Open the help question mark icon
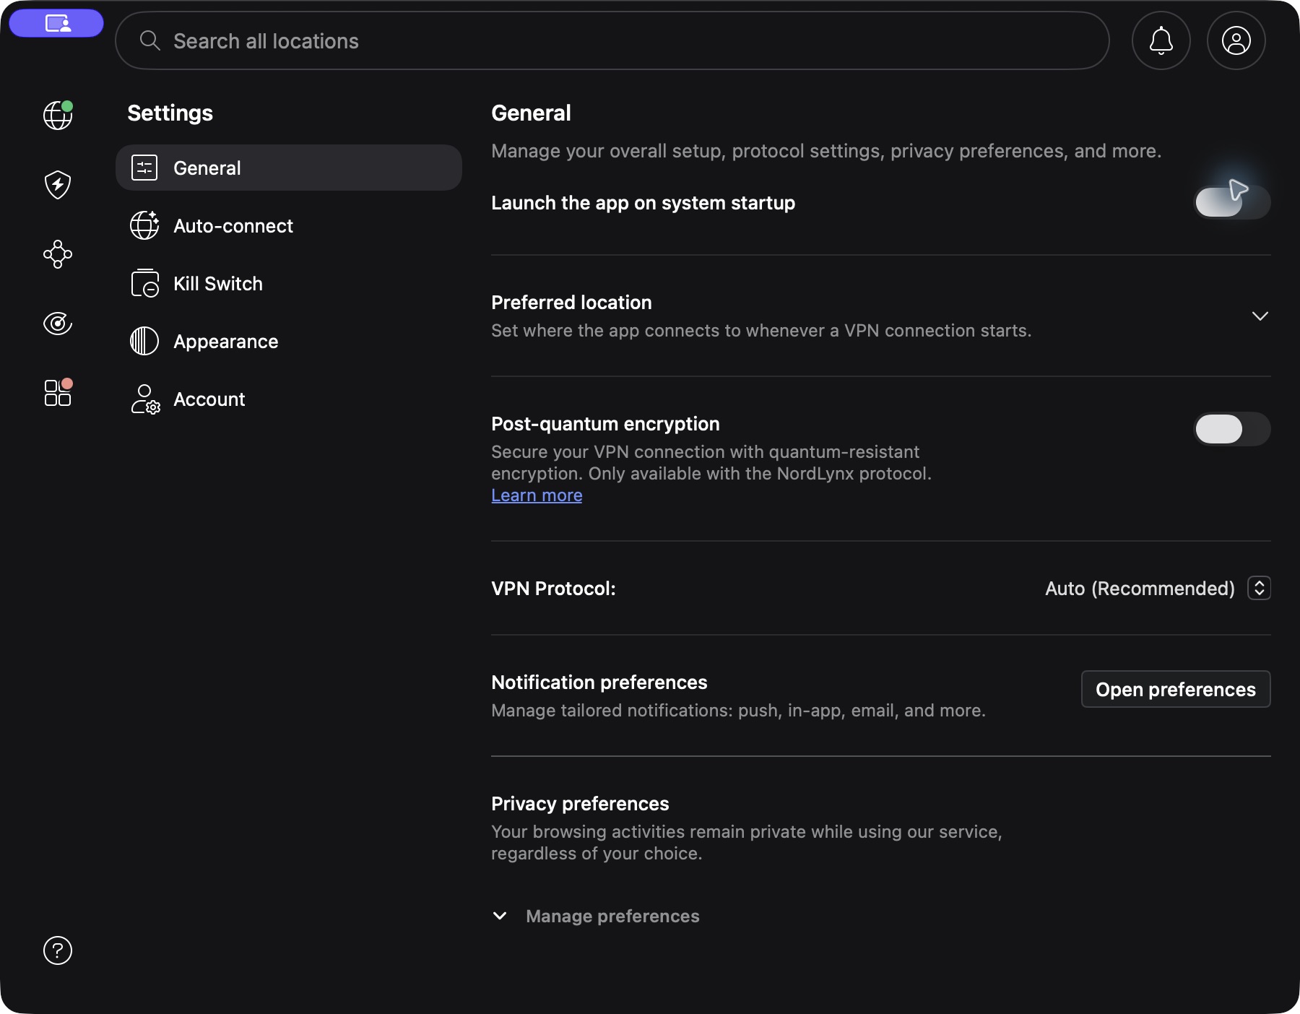Viewport: 1300px width, 1014px height. pos(58,950)
